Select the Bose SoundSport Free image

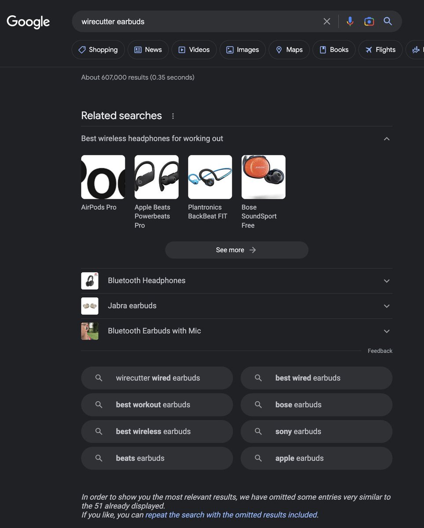[263, 177]
